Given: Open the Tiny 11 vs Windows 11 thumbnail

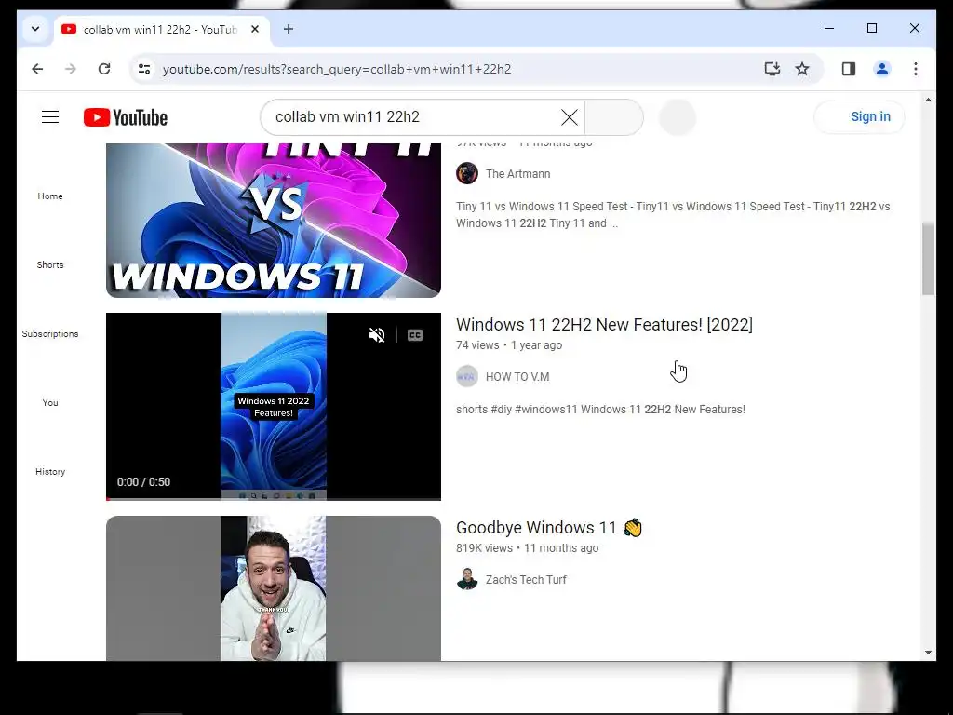Looking at the screenshot, I should pyautogui.click(x=274, y=220).
